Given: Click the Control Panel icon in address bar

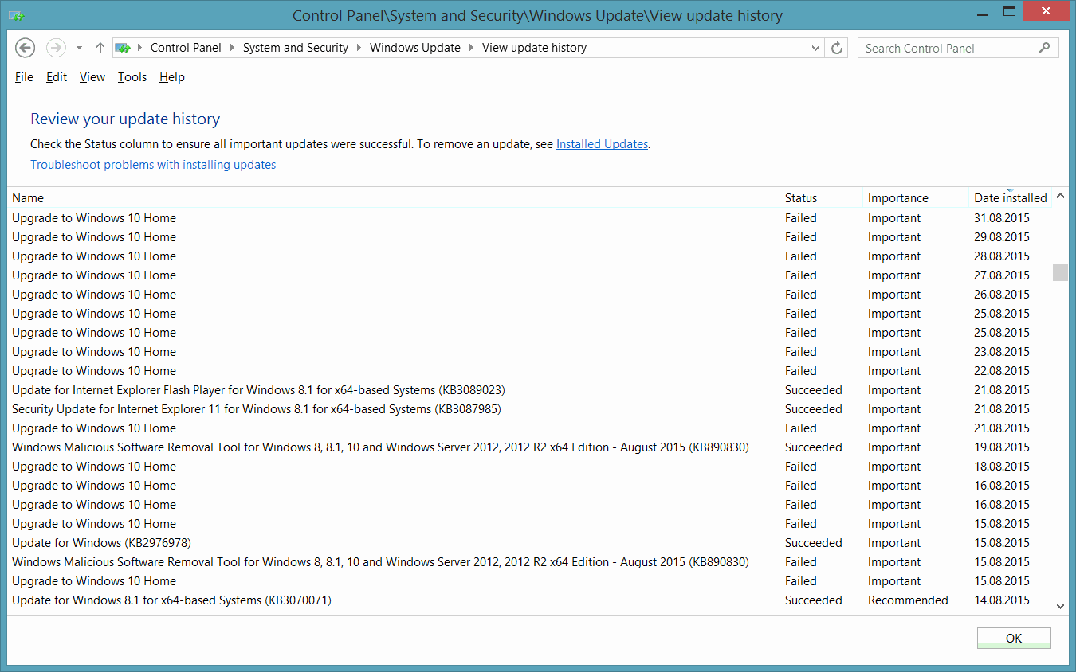Looking at the screenshot, I should click(123, 48).
